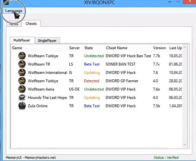
Task: Click the SONER BAN TEST cheat name
Action: (120, 64)
